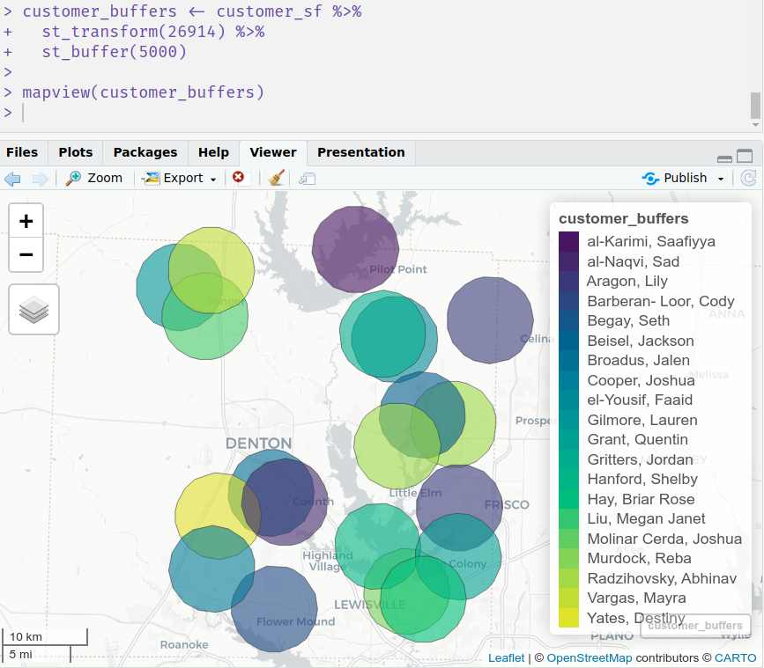Click the console scroll down arrow
Image resolution: width=764 pixels, height=668 pixels.
tap(755, 125)
